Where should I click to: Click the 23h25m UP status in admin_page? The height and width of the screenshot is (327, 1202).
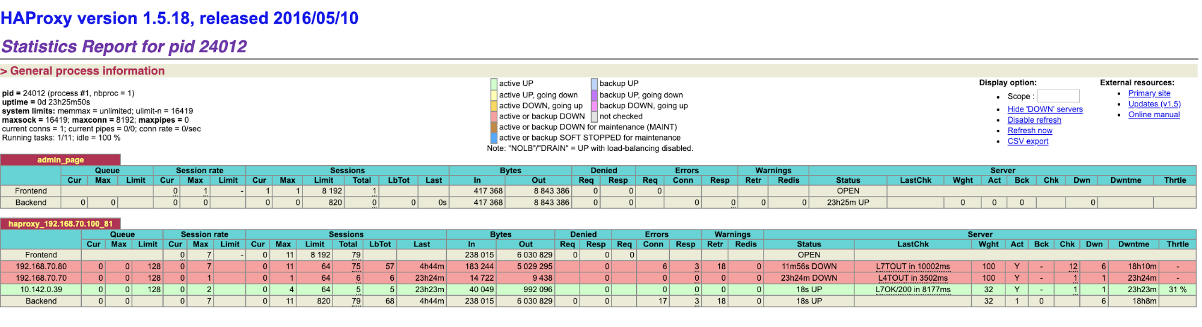(848, 203)
